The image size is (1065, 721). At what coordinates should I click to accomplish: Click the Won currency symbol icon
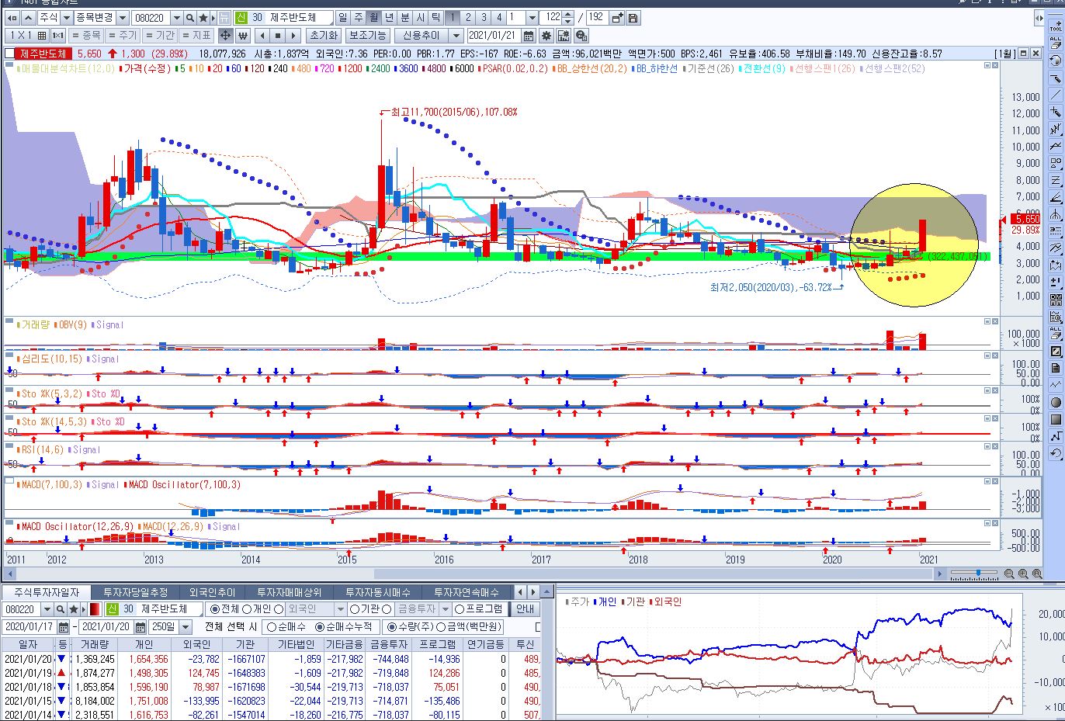pos(243,36)
